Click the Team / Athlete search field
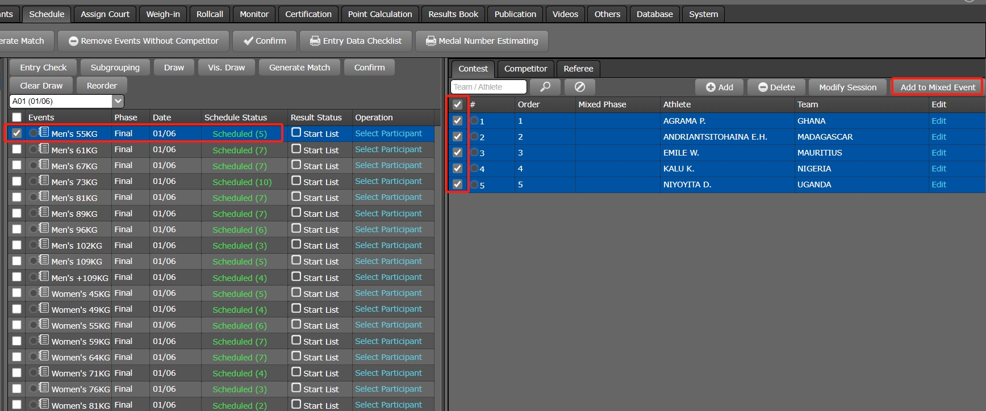This screenshot has width=986, height=411. point(488,87)
